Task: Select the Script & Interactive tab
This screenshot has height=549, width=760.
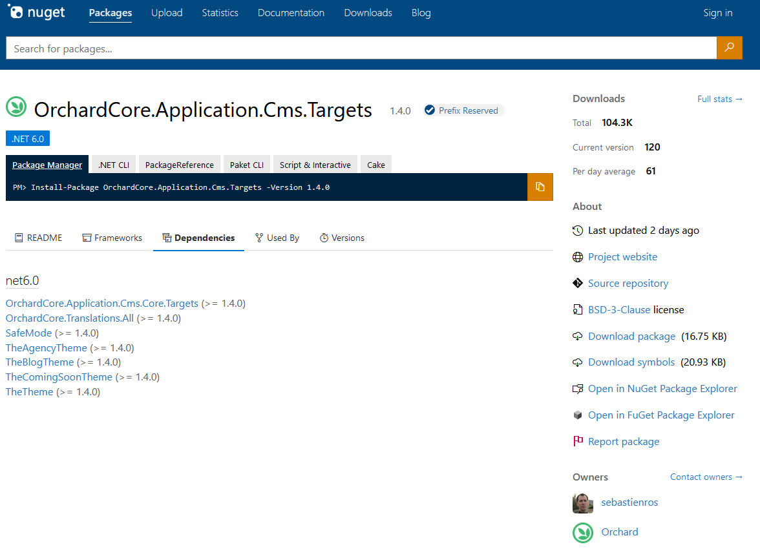Action: click(315, 164)
